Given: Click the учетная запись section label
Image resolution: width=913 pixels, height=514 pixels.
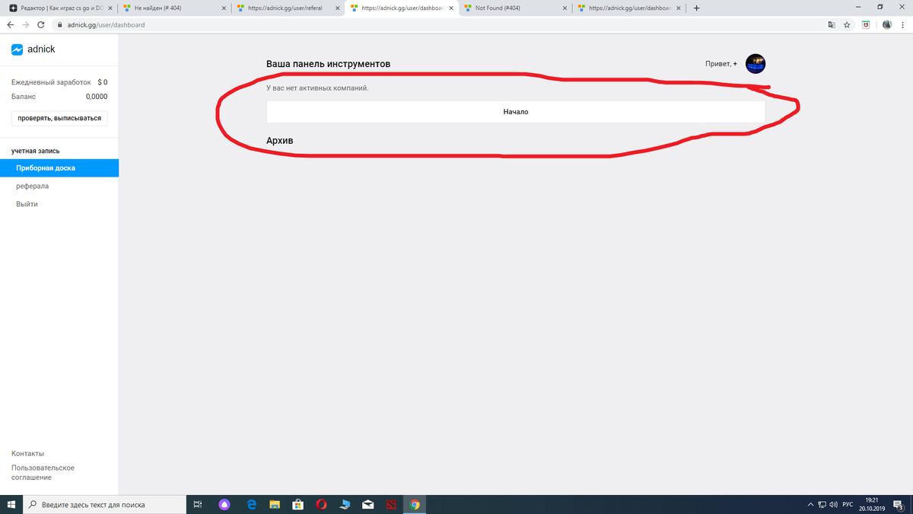Looking at the screenshot, I should coord(36,151).
